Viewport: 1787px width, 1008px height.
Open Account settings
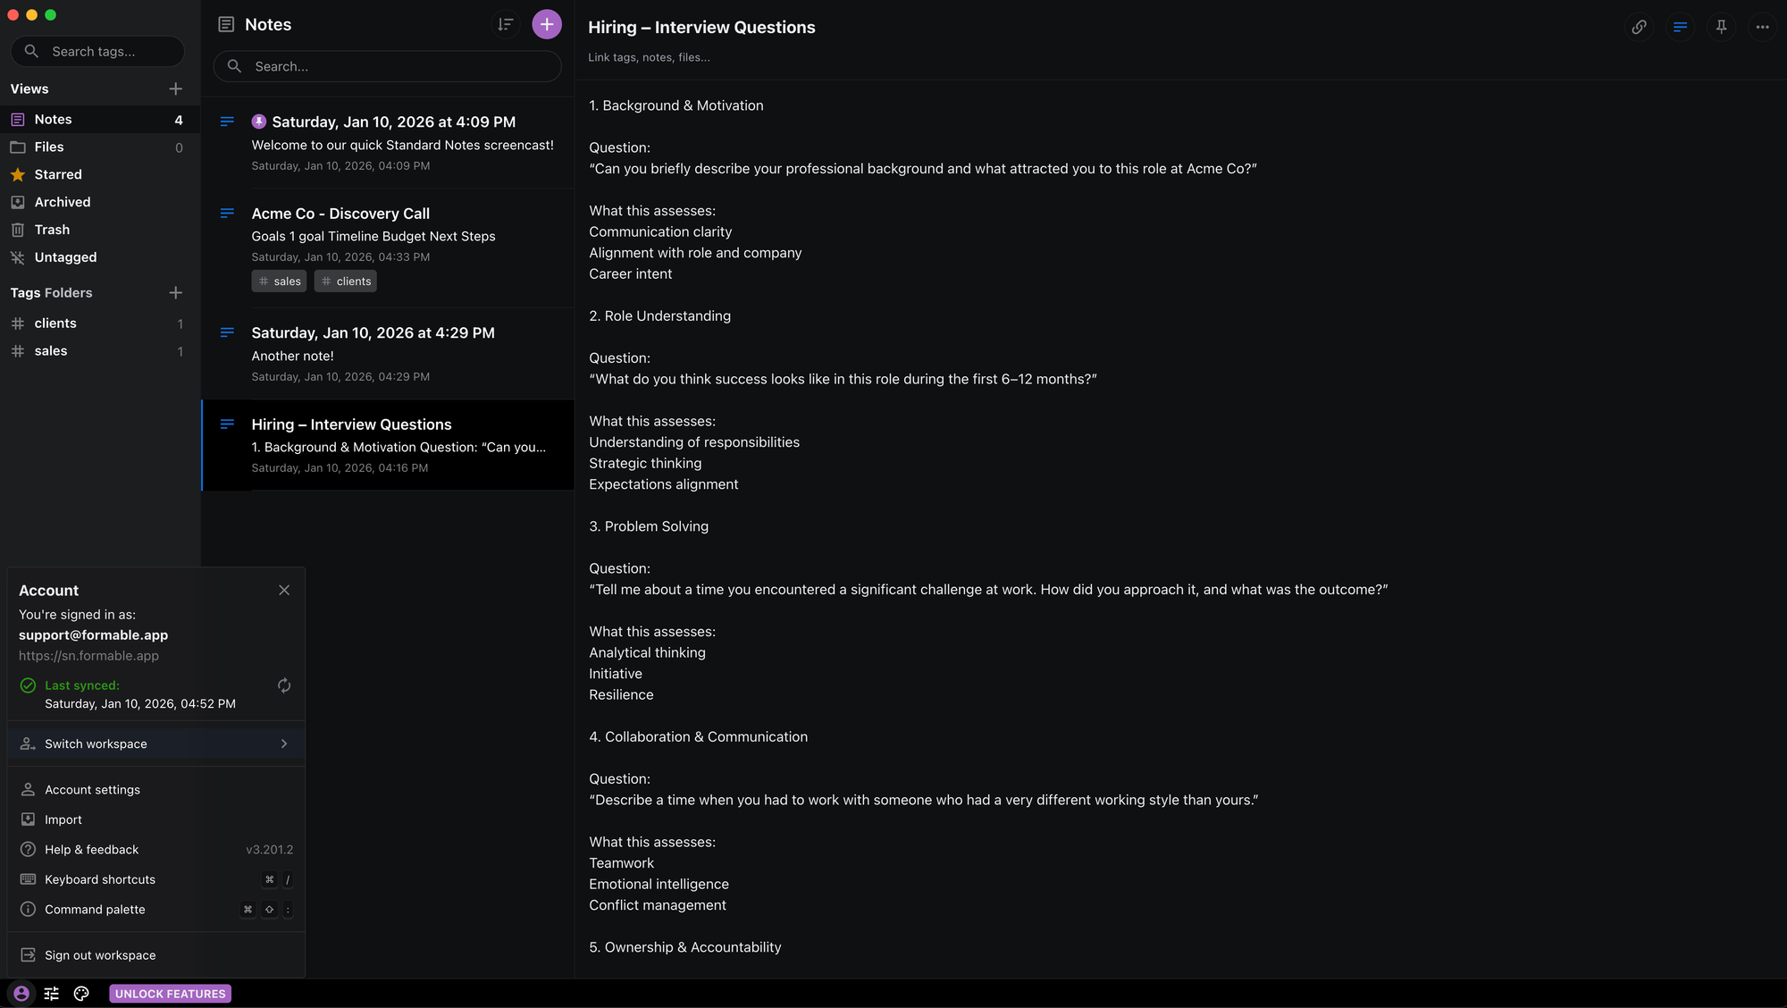point(92,789)
